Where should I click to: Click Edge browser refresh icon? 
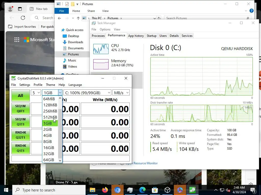coord(23,18)
